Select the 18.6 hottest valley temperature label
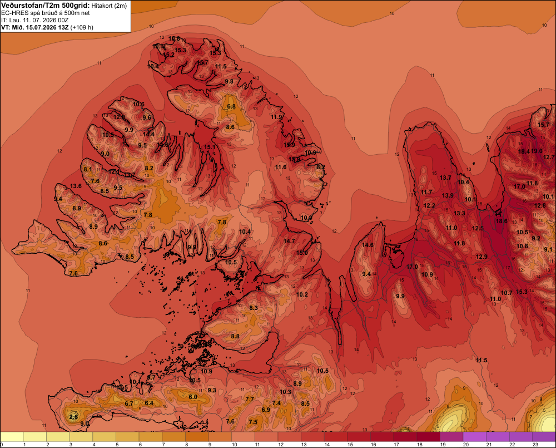The height and width of the screenshot is (448, 556). (x=502, y=221)
